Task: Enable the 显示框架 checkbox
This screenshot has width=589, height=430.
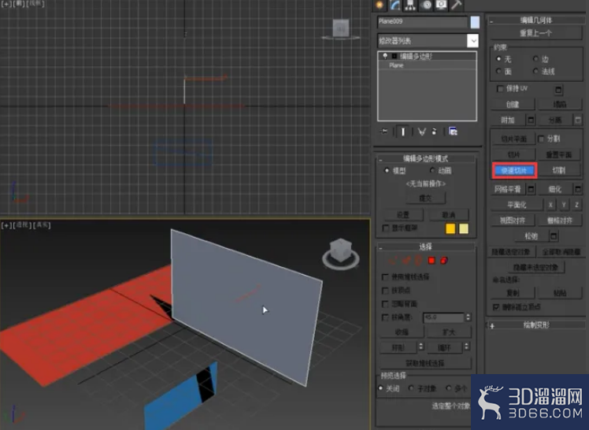Action: (385, 228)
